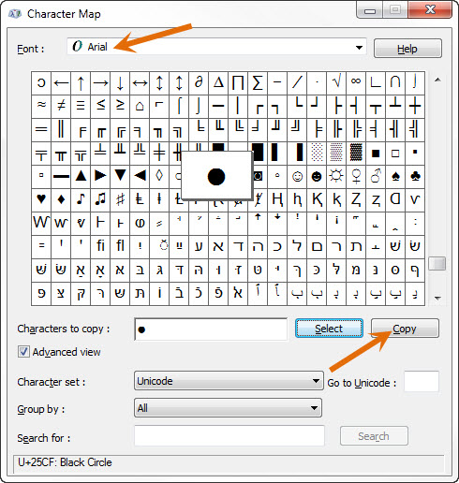Image resolution: width=459 pixels, height=483 pixels.
Task: Select the almost equal symbol
Action: point(41,107)
